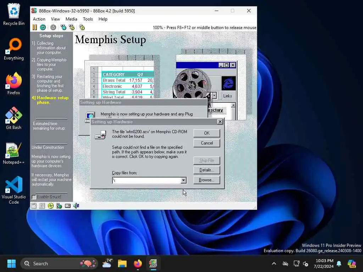Open 86Box settings gear icon
The image size is (363, 272).
82,27
